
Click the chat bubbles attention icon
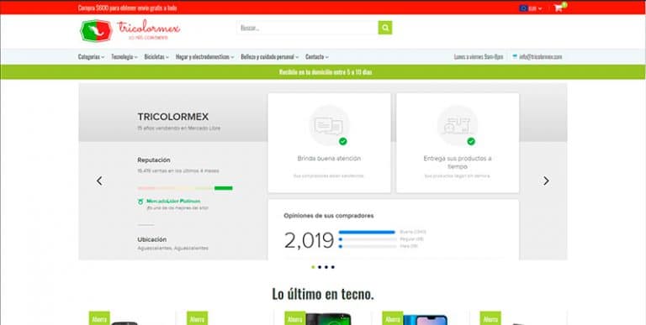(329, 125)
